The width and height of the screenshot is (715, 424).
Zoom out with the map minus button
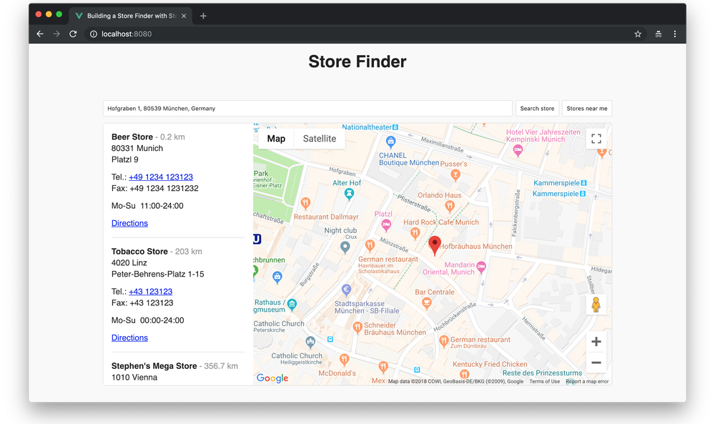click(596, 363)
